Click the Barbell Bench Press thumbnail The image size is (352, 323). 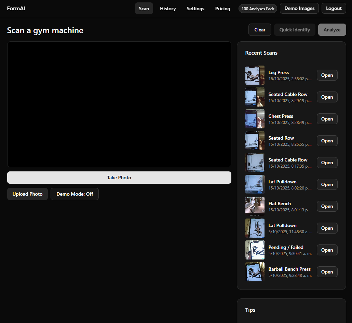(255, 272)
